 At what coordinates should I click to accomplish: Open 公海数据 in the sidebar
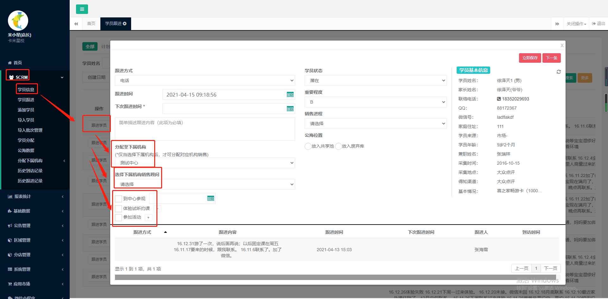point(26,150)
